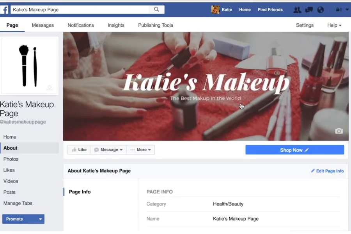351x234 pixels.
Task: Expand the Promote dropdown arrow
Action: pyautogui.click(x=40, y=219)
